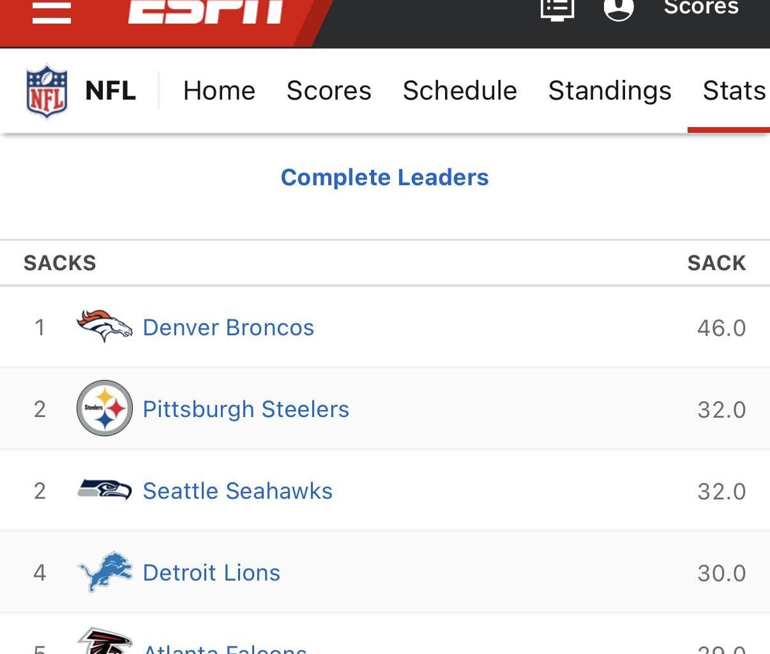Viewport: 770px width, 654px height.
Task: Go to the Schedule page
Action: coord(459,90)
